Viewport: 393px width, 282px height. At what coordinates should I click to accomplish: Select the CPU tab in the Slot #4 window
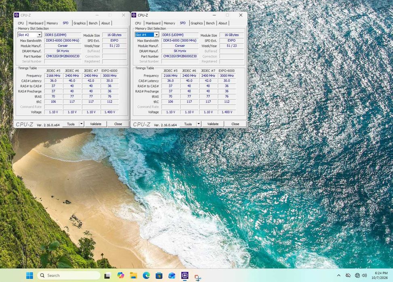coord(138,23)
